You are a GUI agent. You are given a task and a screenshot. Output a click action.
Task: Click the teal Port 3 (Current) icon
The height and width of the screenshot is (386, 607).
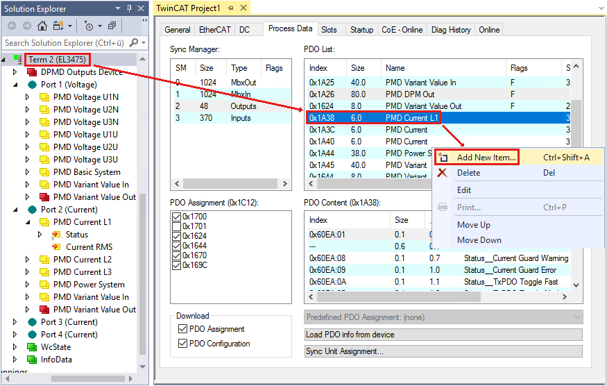[x=32, y=322]
